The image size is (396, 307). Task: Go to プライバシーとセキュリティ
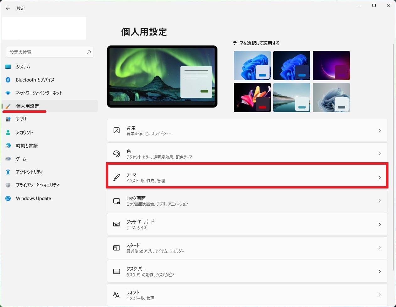(x=50, y=185)
